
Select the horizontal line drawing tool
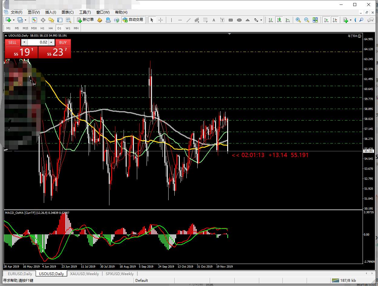point(180,20)
